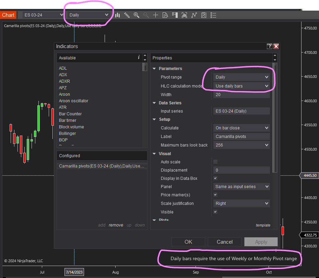The height and width of the screenshot is (278, 319).
Task: Open the Daily interval dropdown in chart toolbar
Action: pos(89,15)
